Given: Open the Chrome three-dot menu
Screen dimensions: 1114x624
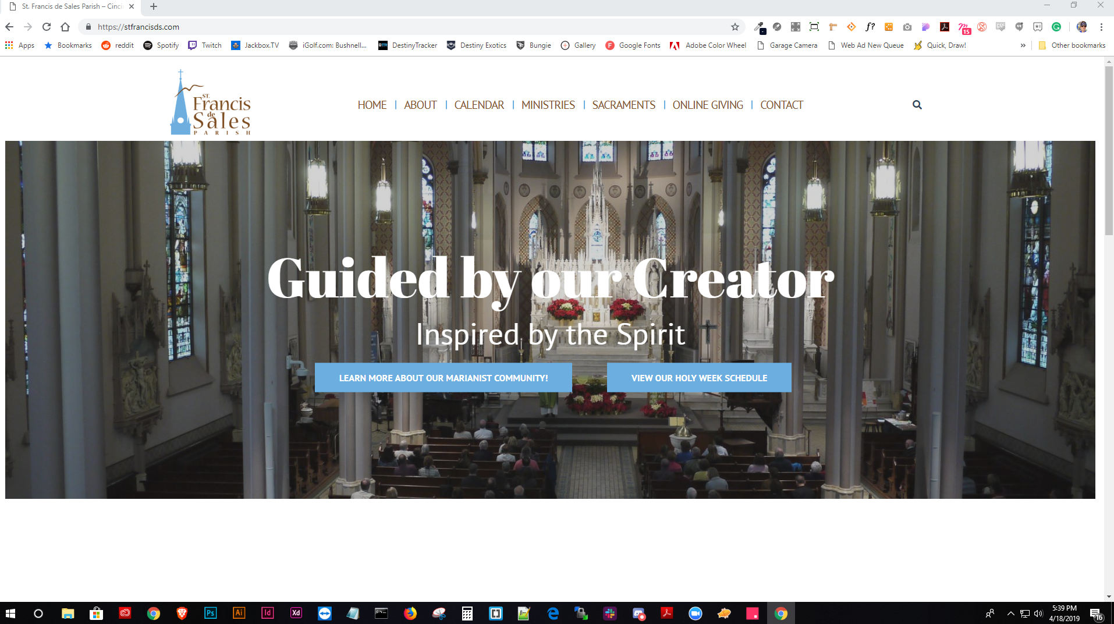Looking at the screenshot, I should [x=1101, y=27].
